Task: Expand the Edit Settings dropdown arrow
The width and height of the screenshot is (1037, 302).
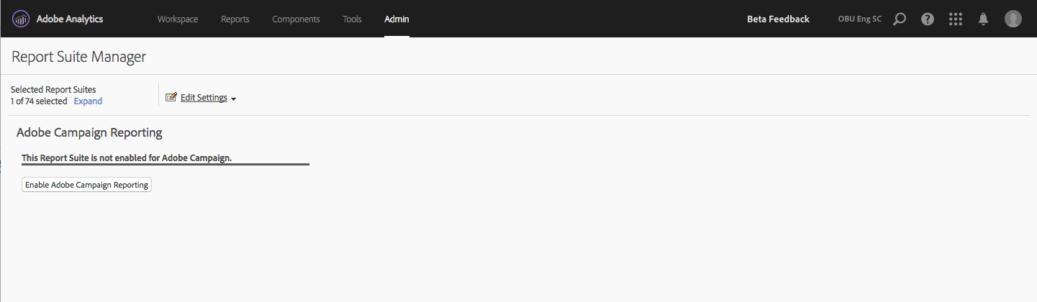Action: click(x=234, y=99)
